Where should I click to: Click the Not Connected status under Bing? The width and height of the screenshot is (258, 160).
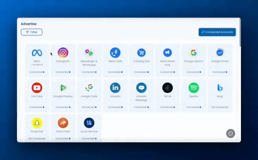click(220, 107)
